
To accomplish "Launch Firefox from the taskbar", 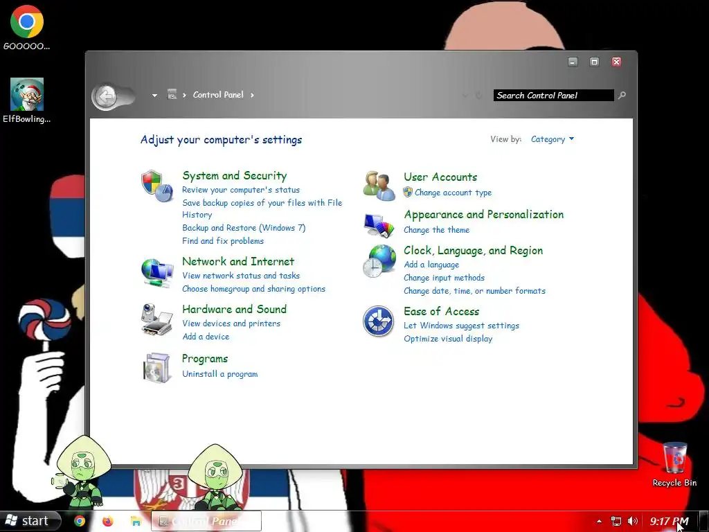I will pos(107,521).
